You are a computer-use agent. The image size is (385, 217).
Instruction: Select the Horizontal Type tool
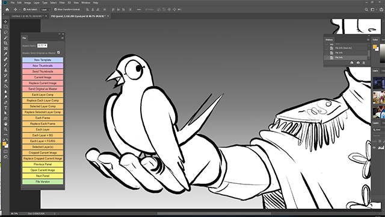coord(5,108)
